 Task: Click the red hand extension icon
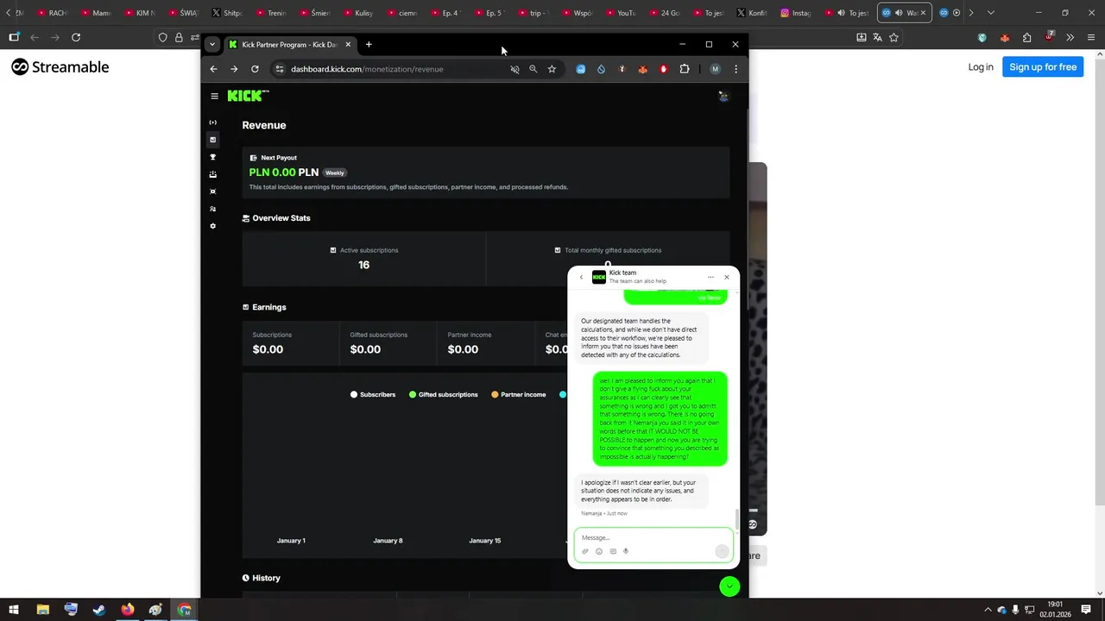point(663,69)
